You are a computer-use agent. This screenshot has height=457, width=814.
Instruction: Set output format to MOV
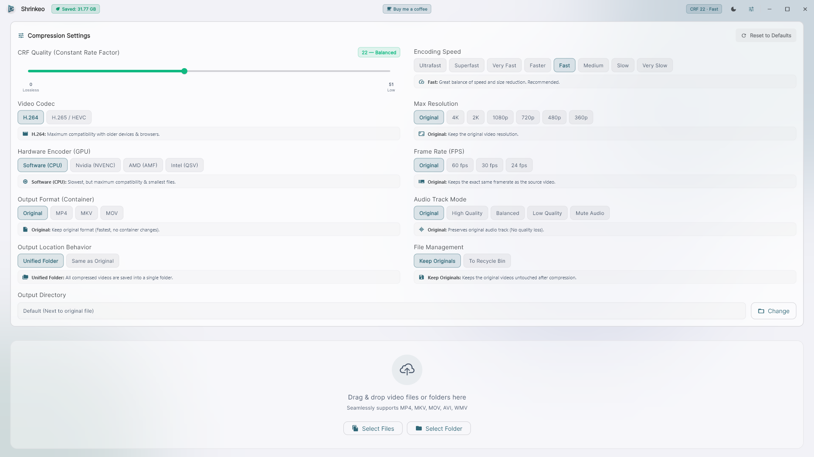pos(112,213)
